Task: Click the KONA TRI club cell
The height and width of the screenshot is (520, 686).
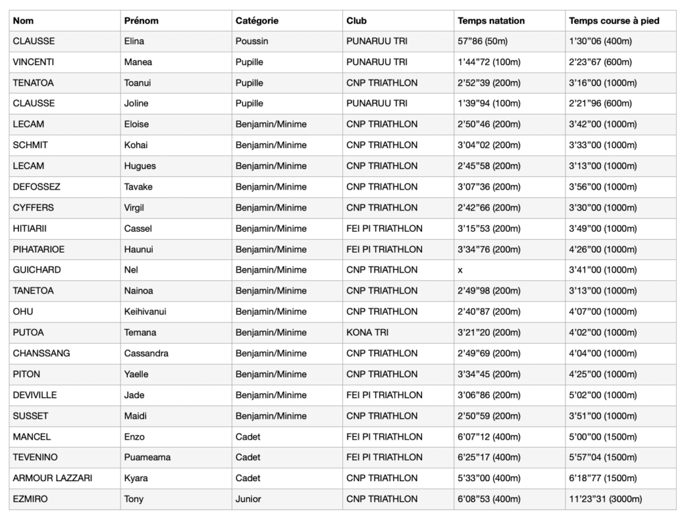Action: (398, 332)
